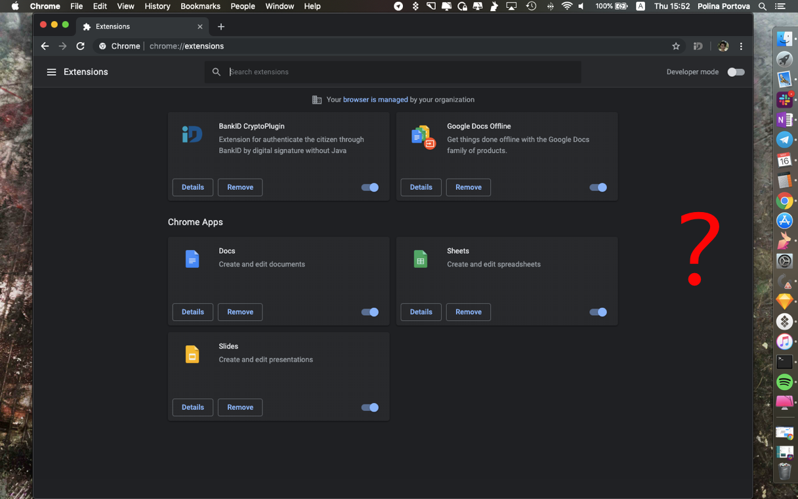Close the Extensions tab

click(200, 27)
